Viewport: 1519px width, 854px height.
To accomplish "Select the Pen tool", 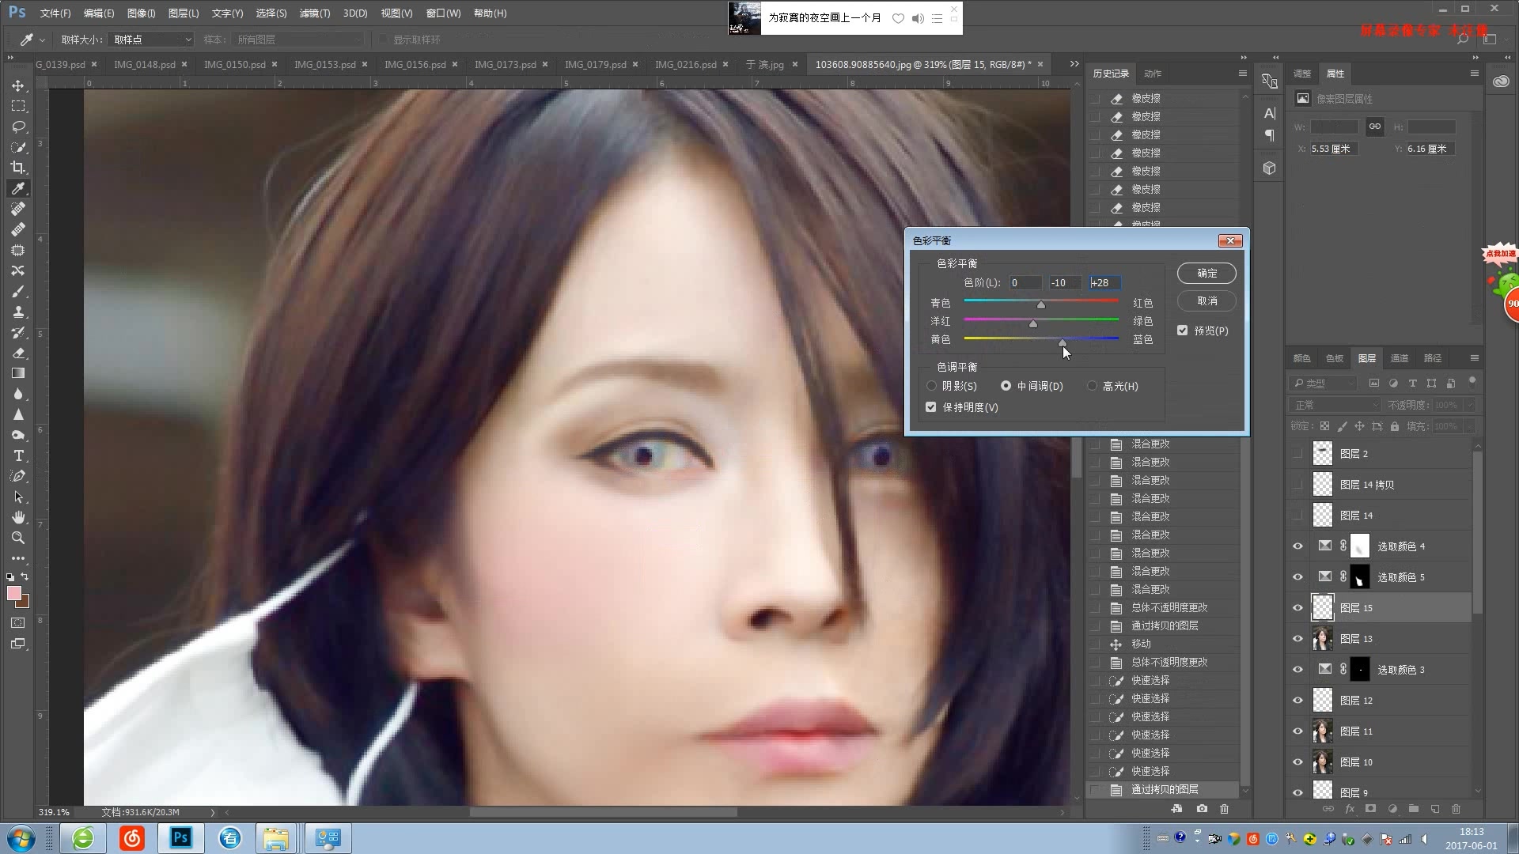I will 18,476.
